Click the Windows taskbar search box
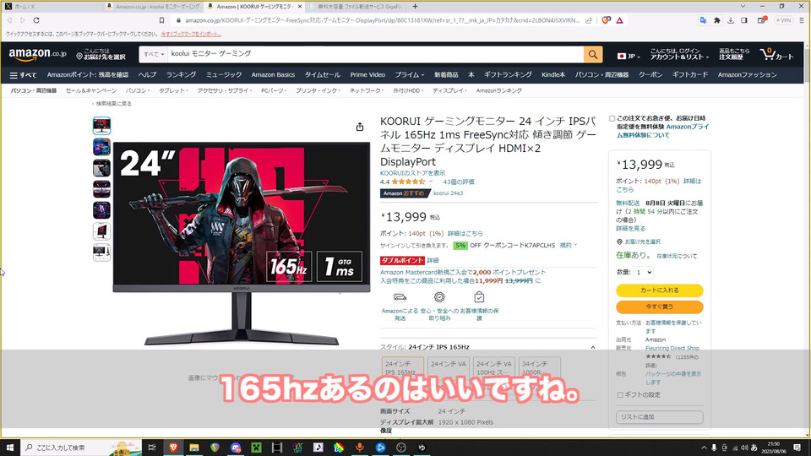 [x=81, y=448]
